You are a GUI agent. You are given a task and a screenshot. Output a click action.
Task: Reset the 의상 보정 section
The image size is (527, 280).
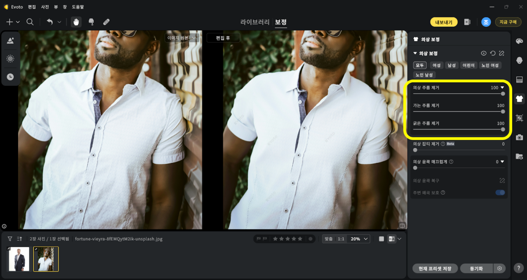pos(493,53)
